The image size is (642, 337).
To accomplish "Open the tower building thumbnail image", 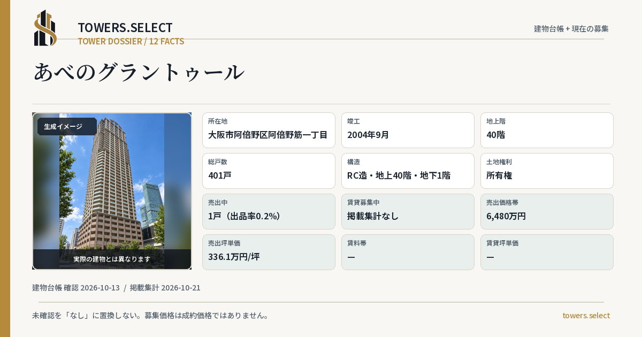I will (x=112, y=191).
